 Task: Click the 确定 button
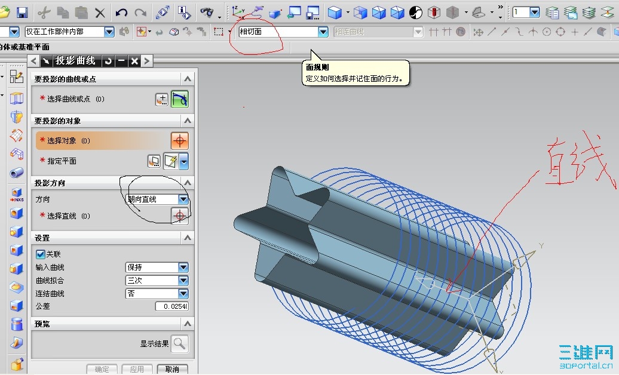coord(102,369)
